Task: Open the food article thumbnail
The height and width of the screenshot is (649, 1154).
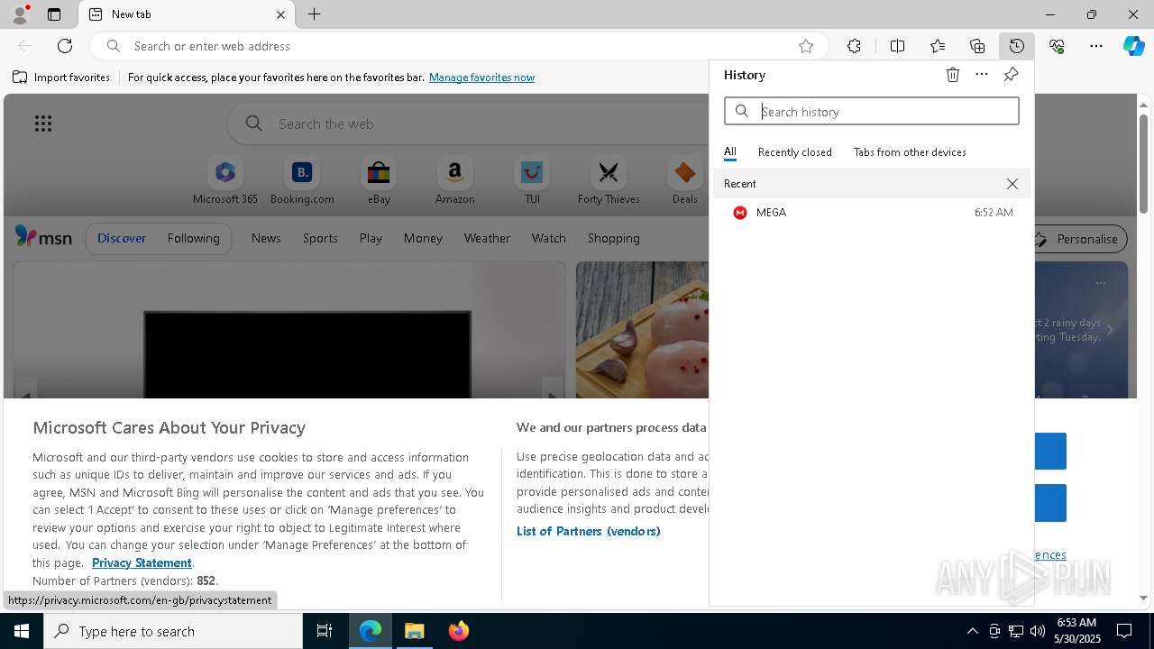Action: click(x=643, y=330)
